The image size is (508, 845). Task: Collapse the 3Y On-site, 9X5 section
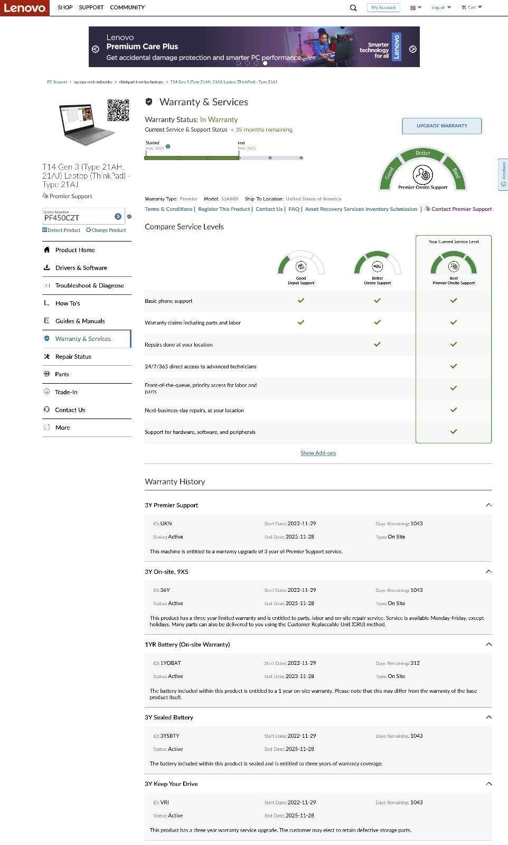click(x=488, y=572)
